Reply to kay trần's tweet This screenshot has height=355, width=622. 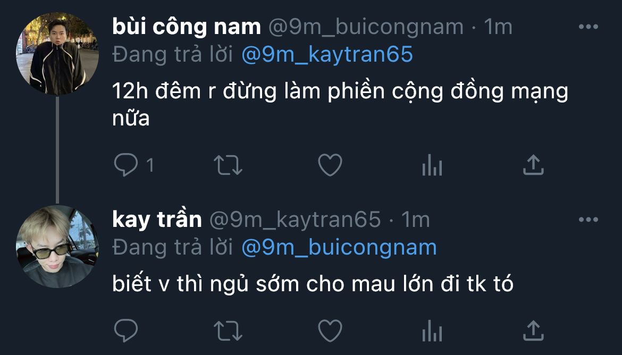pos(126,331)
